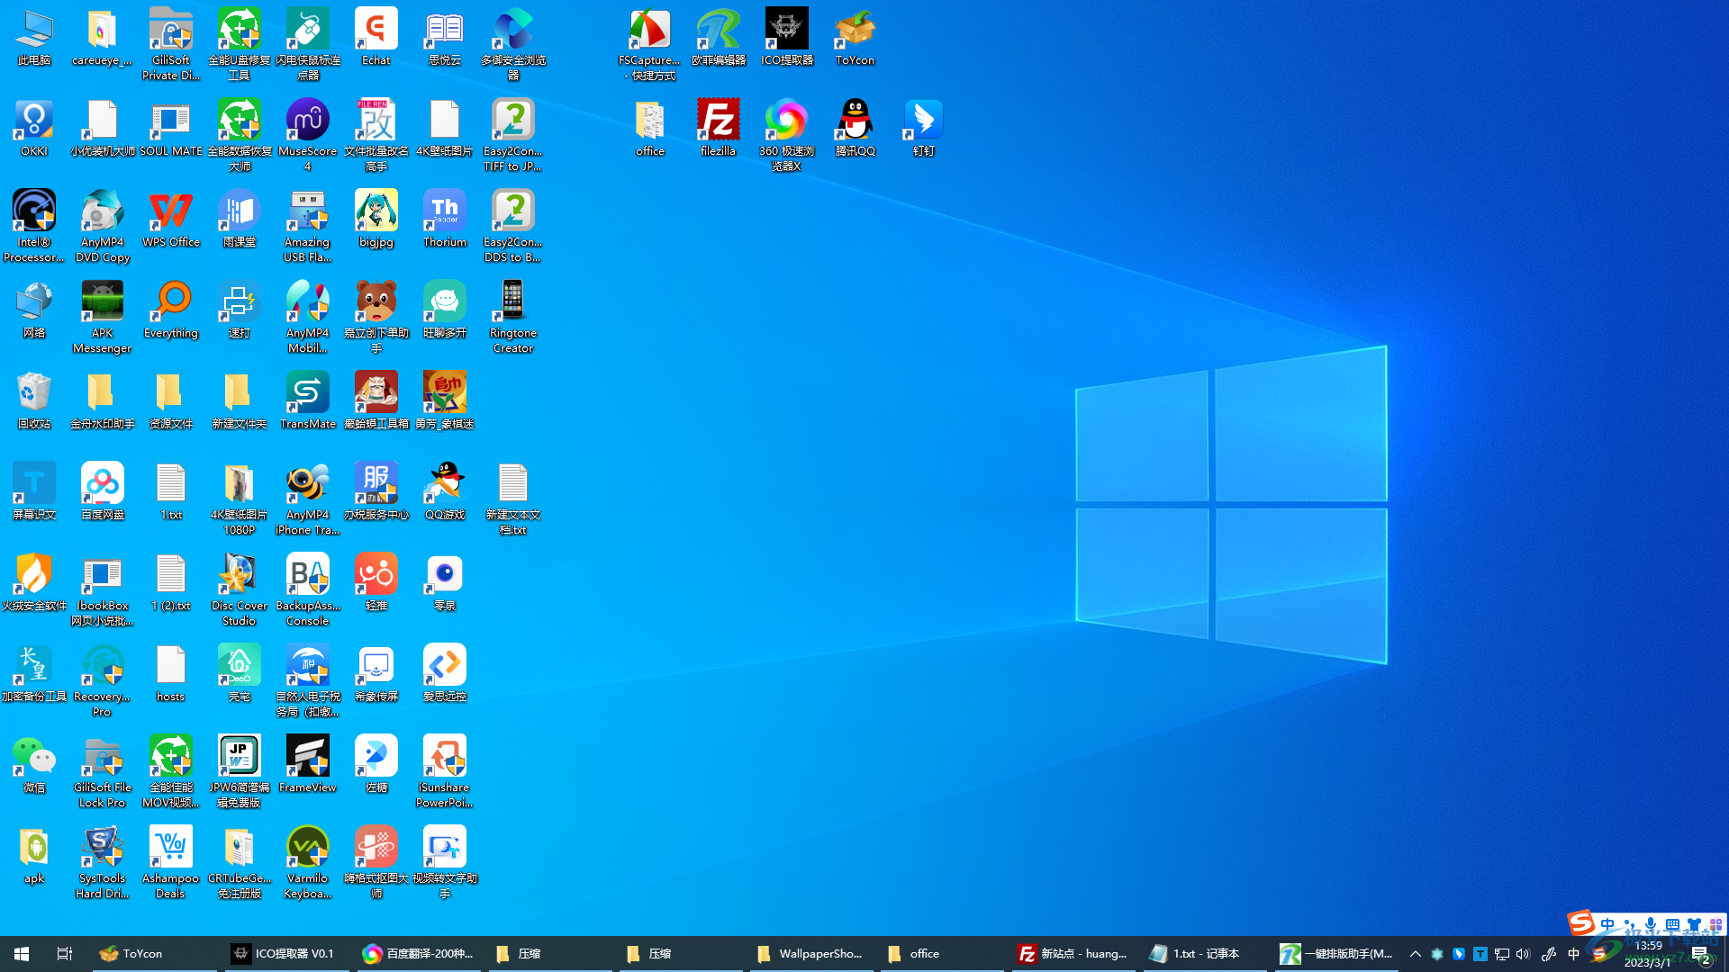Open the Varmilo Keyboard icon
1729x972 pixels.
point(307,861)
